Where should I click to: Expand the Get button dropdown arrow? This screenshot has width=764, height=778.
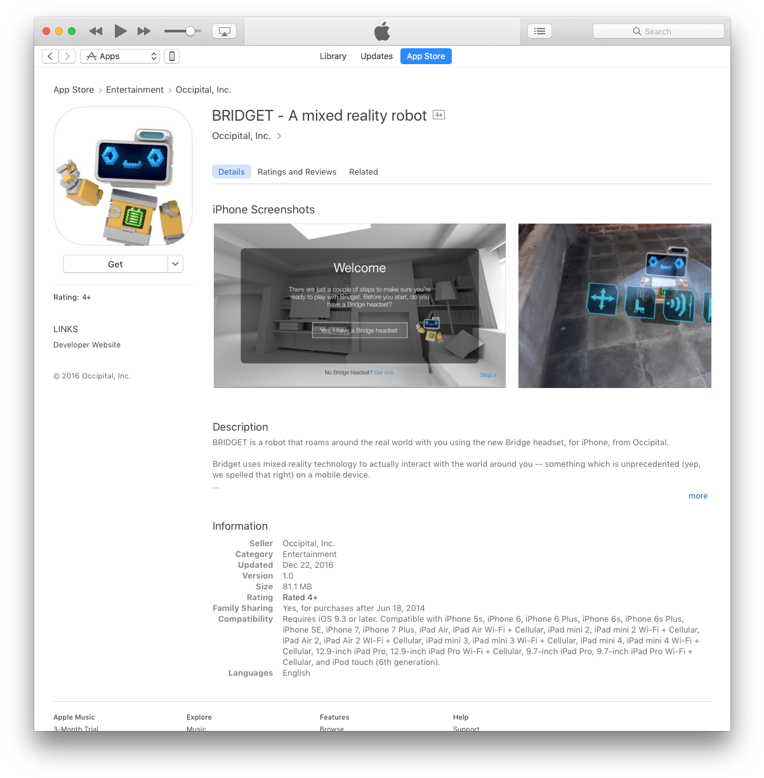175,264
